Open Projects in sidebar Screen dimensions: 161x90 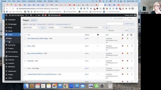[x=11, y=48]
